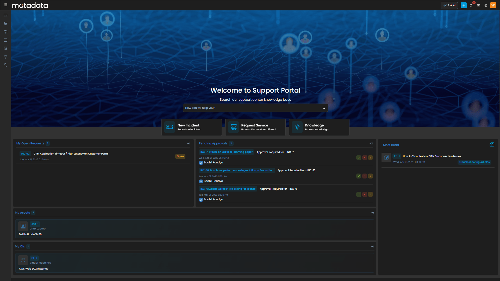Viewport: 500px width, 281px height.
Task: Click the knowledge base search field
Action: pyautogui.click(x=255, y=107)
